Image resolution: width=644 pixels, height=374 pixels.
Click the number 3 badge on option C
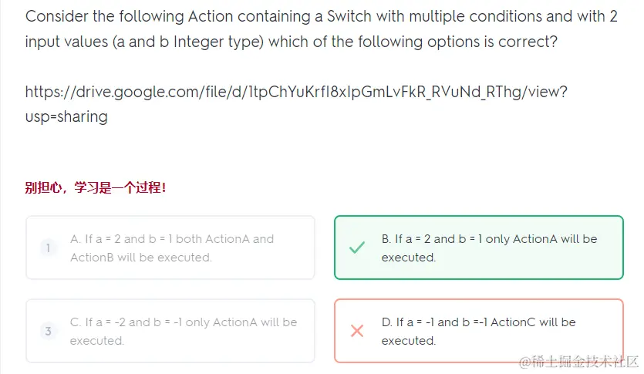click(48, 331)
